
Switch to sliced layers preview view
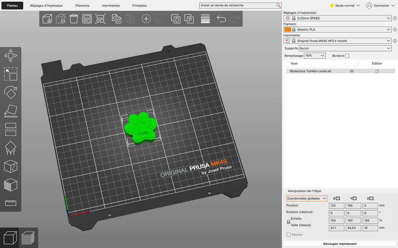(x=28, y=238)
